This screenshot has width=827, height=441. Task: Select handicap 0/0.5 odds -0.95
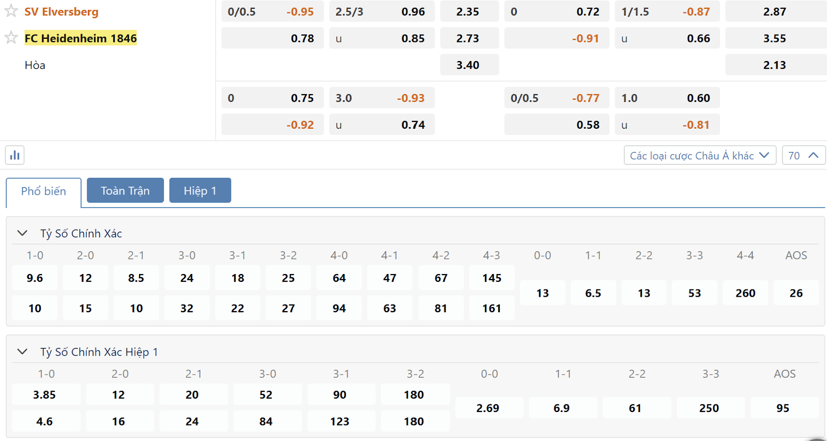(272, 11)
